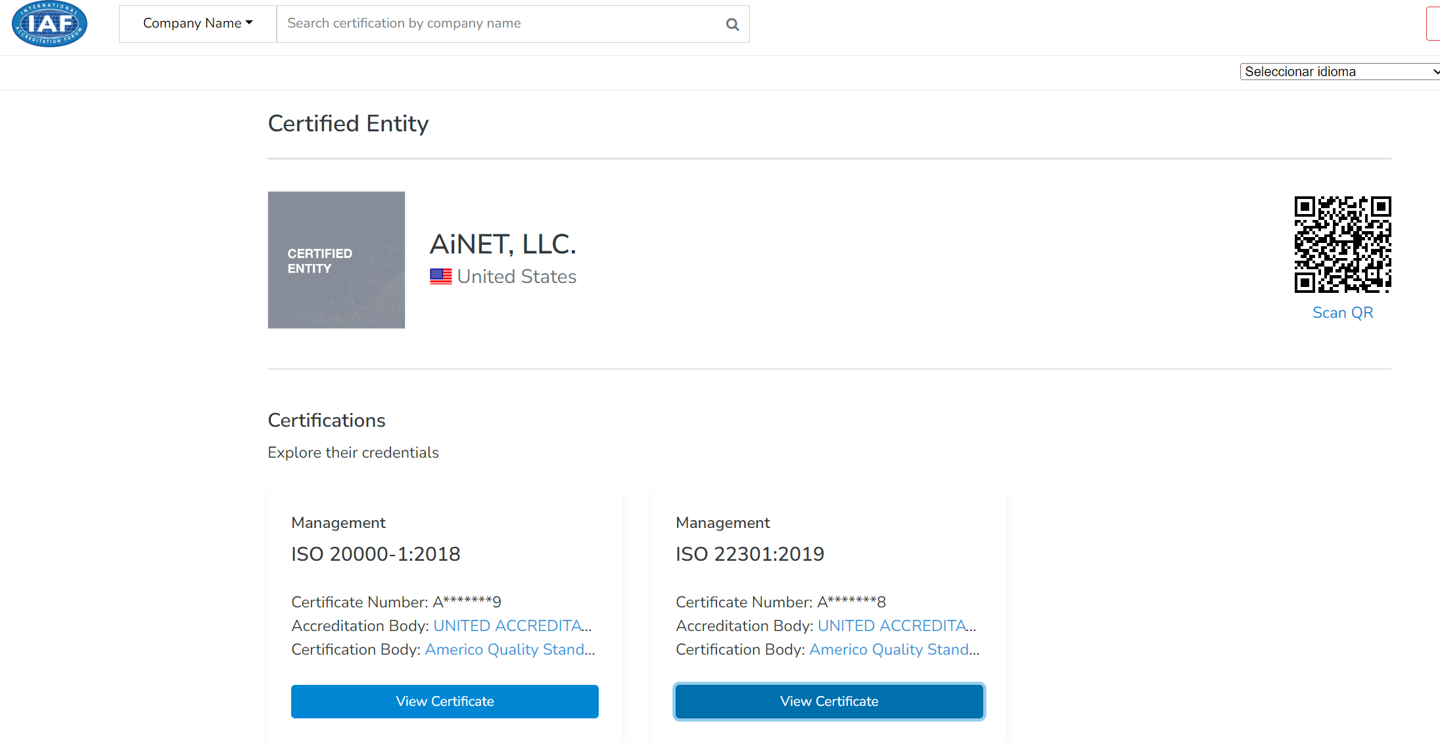Image resolution: width=1440 pixels, height=742 pixels.
Task: View Certificate for ISO 20000-1:2018
Action: 444,701
